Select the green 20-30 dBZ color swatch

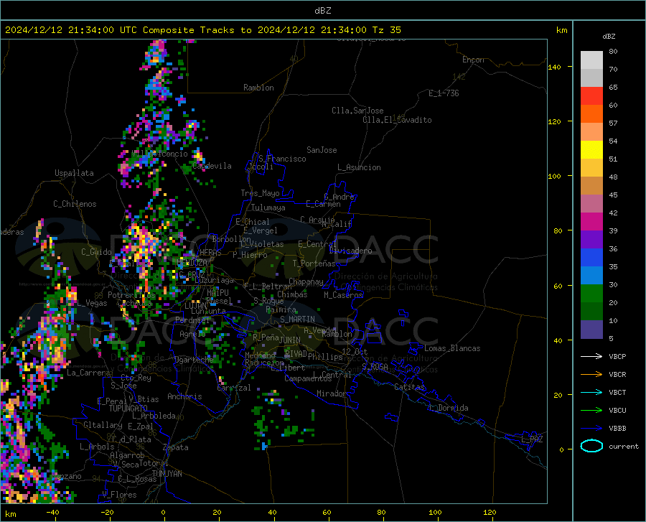pos(591,294)
